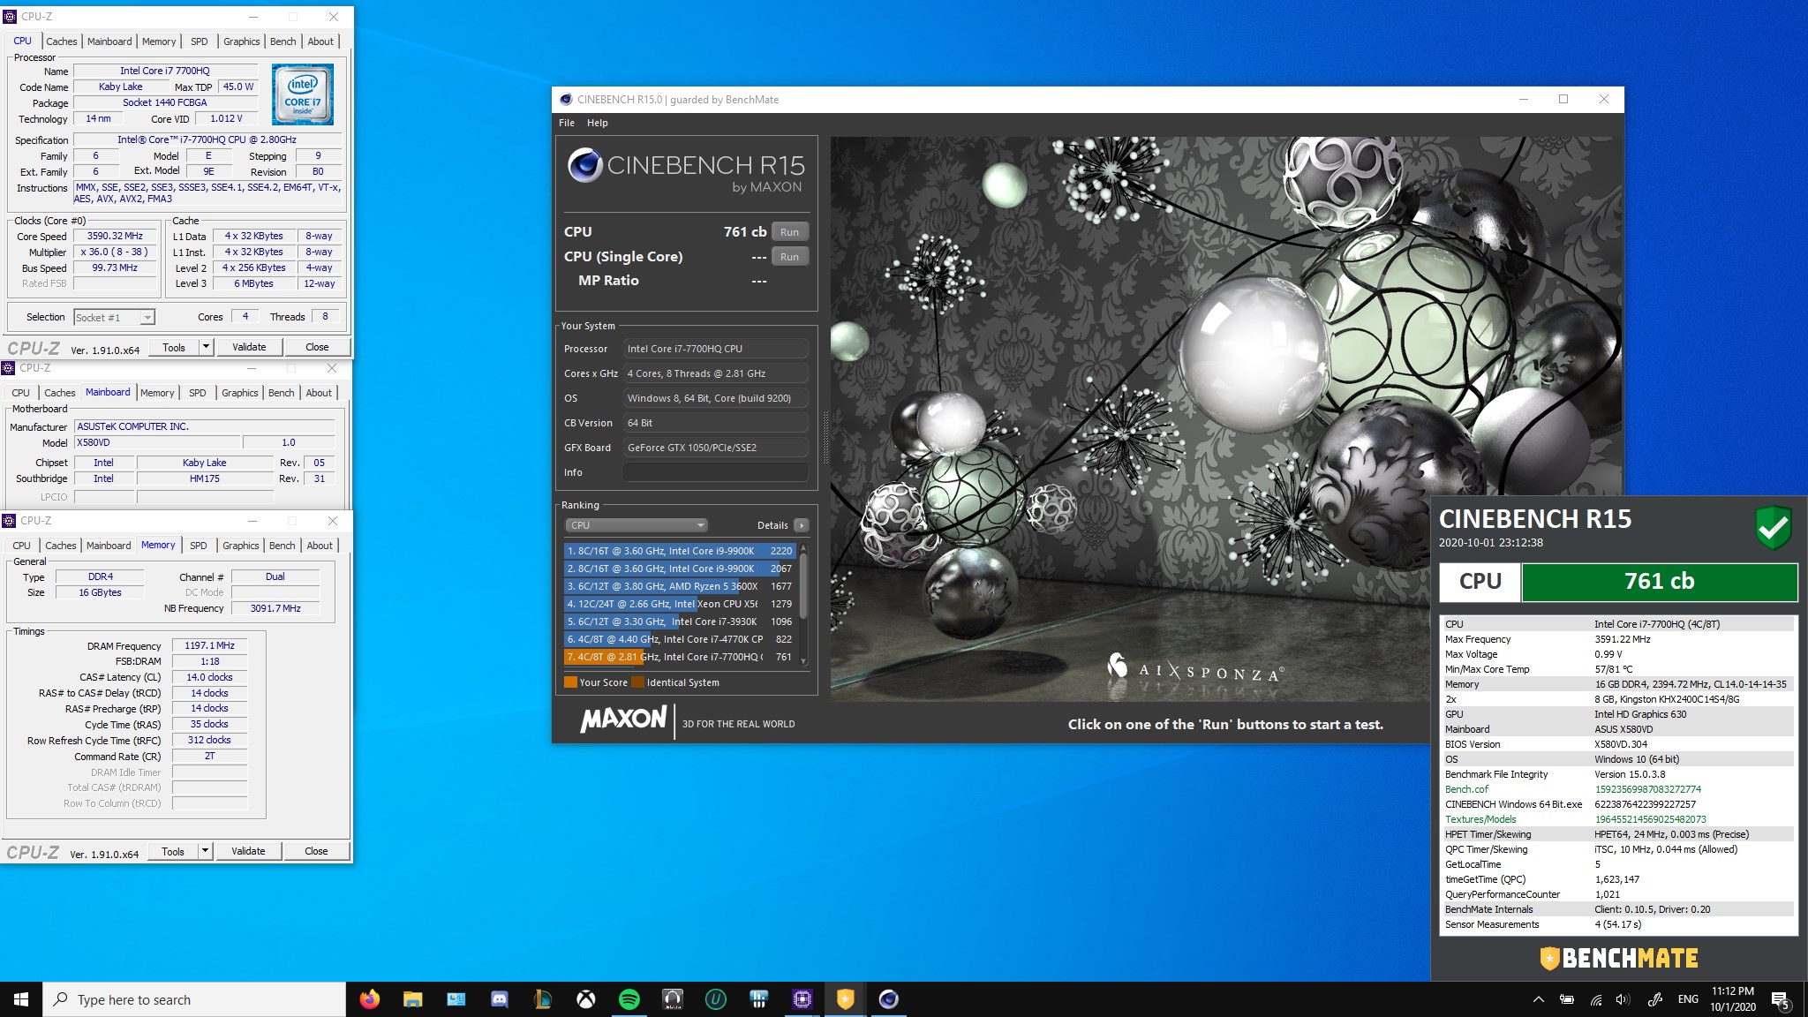Click the Windows taskbar search box
This screenshot has height=1017, width=1808.
pyautogui.click(x=194, y=999)
